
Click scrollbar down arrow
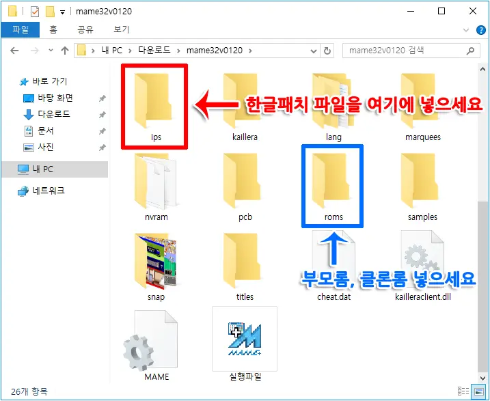click(482, 378)
